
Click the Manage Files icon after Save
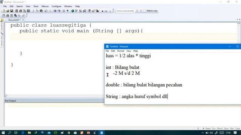[x=17, y=11]
